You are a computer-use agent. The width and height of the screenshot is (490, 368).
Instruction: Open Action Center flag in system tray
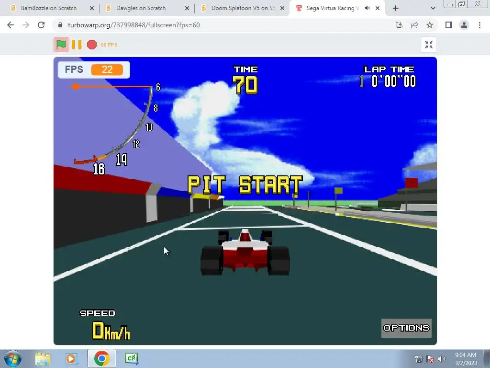click(x=430, y=359)
